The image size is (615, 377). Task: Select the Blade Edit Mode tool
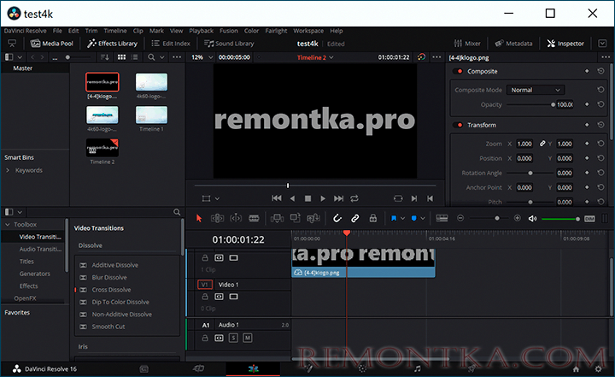click(254, 218)
